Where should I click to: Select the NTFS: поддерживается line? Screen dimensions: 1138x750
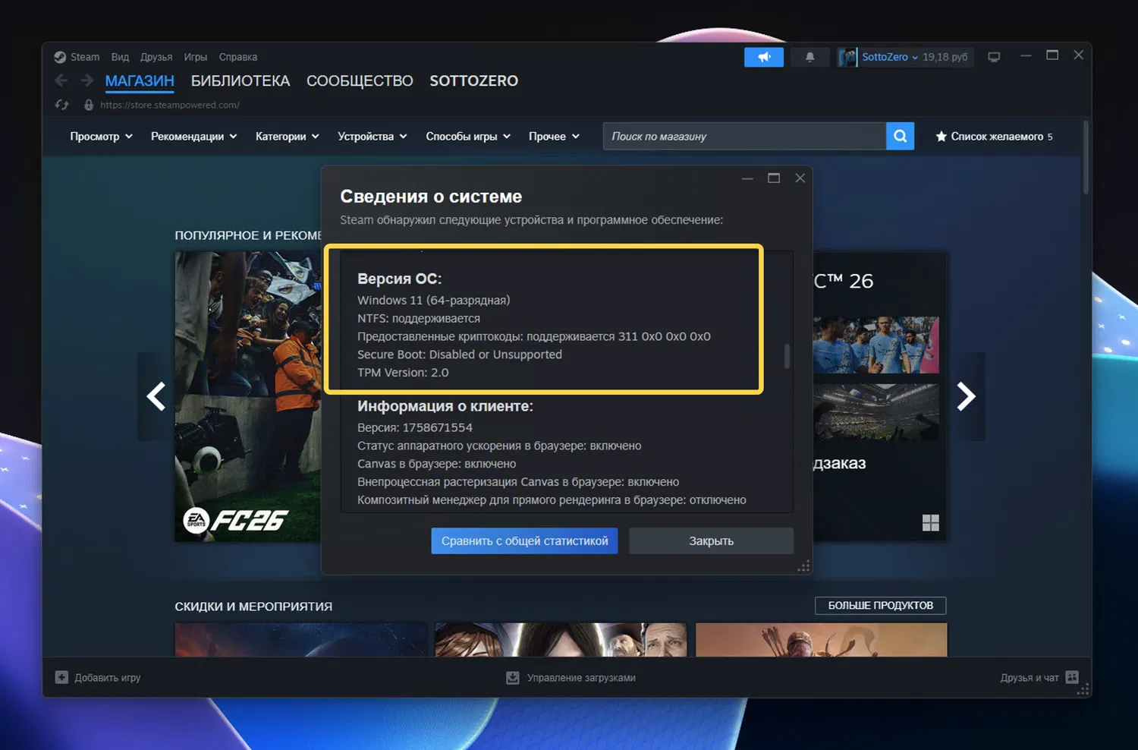[x=419, y=318]
